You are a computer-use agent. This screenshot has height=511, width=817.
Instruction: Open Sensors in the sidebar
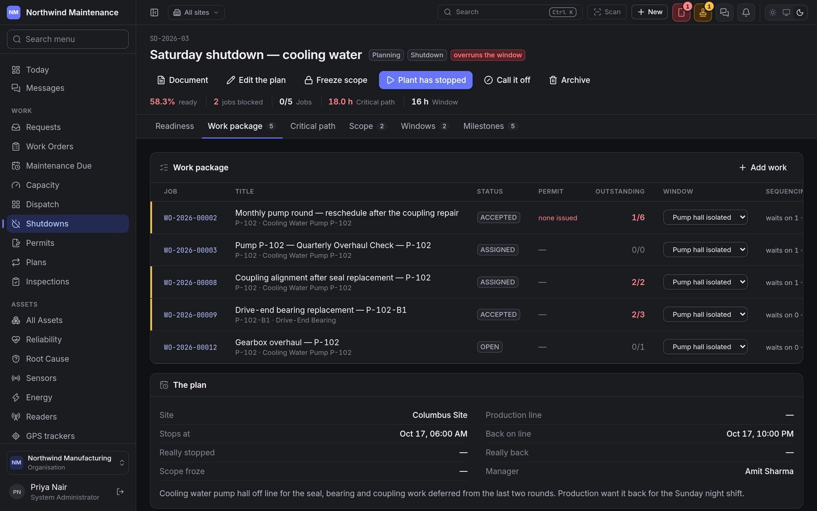pyautogui.click(x=68, y=378)
